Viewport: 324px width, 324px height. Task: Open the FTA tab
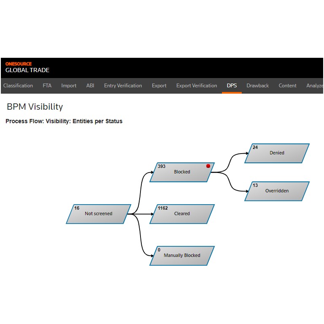click(47, 86)
